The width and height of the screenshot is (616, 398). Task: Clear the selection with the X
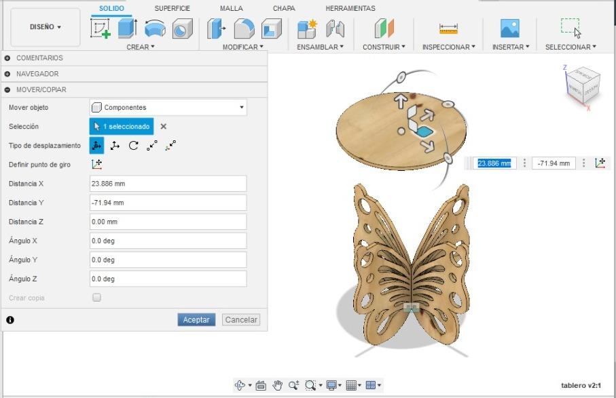(x=164, y=126)
